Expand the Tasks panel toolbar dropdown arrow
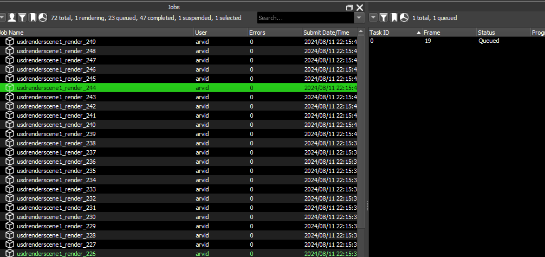 (x=373, y=18)
